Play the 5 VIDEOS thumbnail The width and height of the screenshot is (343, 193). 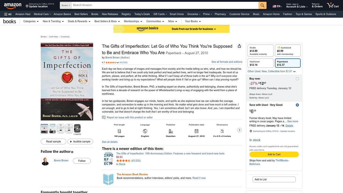pyautogui.click(x=77, y=128)
